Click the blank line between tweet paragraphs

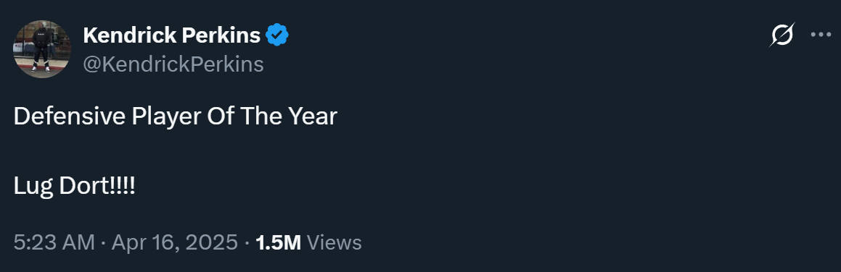click(175, 152)
